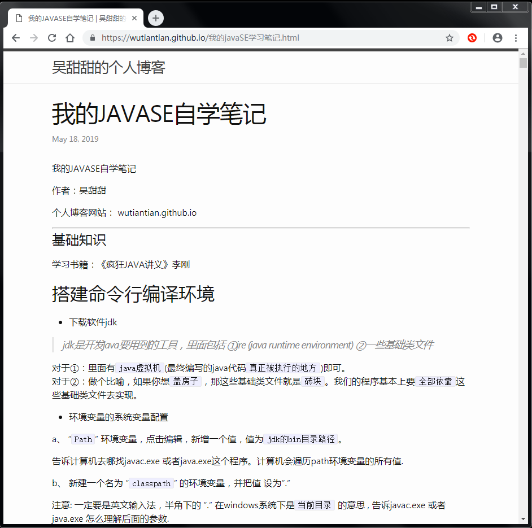Click the inline code 全部依靠
532x528 pixels.
point(435,381)
